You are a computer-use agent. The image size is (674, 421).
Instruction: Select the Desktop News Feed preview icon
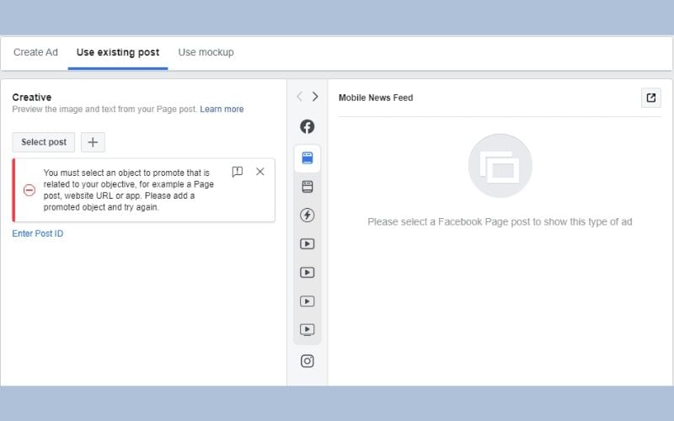pyautogui.click(x=308, y=186)
